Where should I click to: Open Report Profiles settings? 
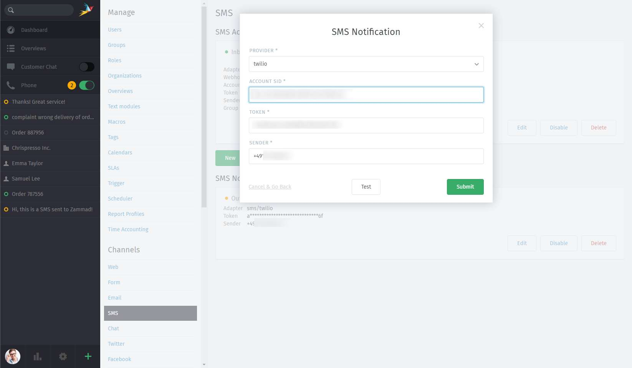126,214
